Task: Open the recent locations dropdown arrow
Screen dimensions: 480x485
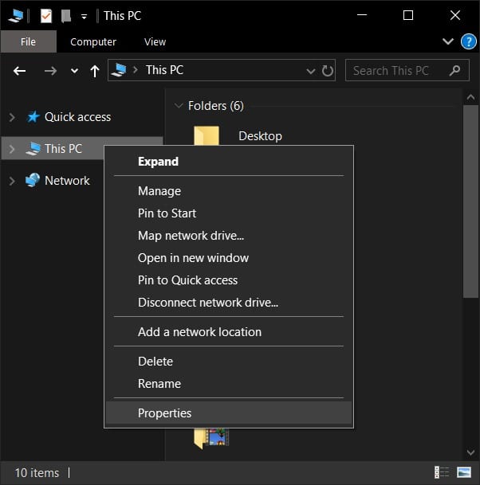Action: click(75, 71)
